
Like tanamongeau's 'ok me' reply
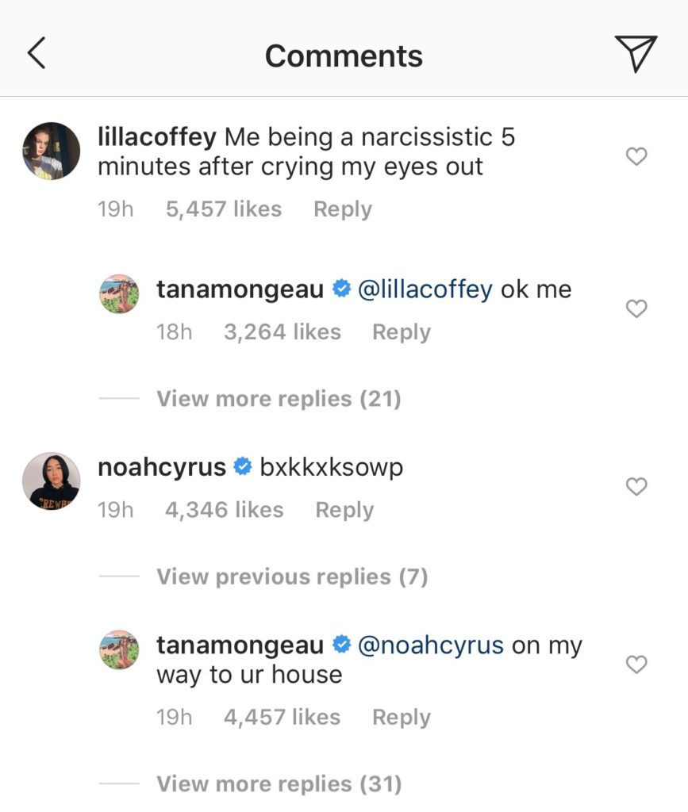(636, 309)
